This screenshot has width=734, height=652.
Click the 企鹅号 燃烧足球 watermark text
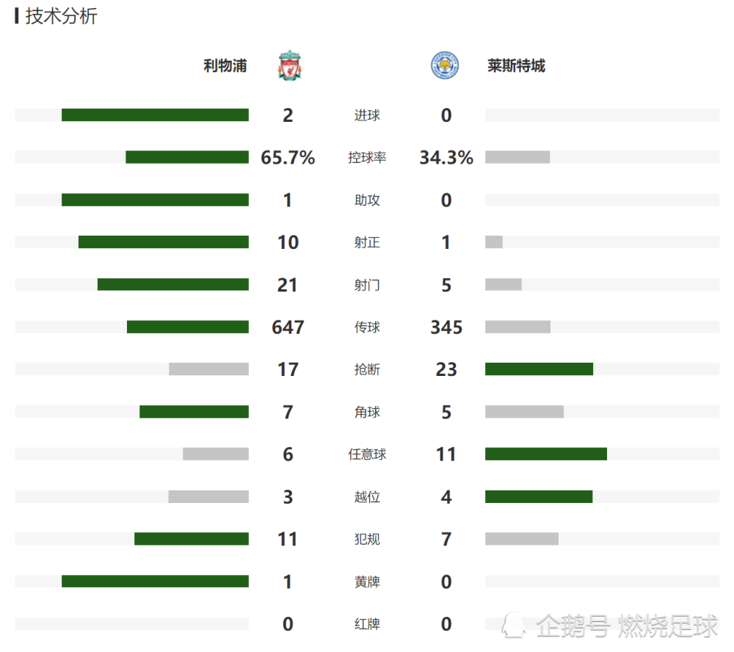(x=628, y=626)
